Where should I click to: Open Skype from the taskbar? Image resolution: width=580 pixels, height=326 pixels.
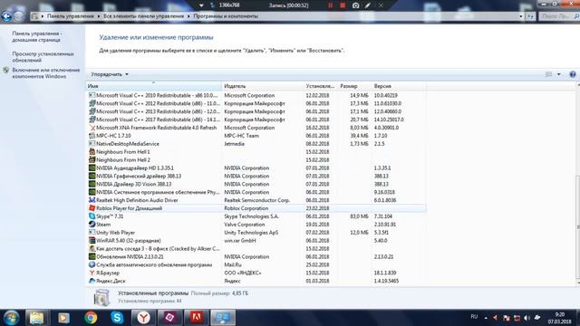(117, 318)
